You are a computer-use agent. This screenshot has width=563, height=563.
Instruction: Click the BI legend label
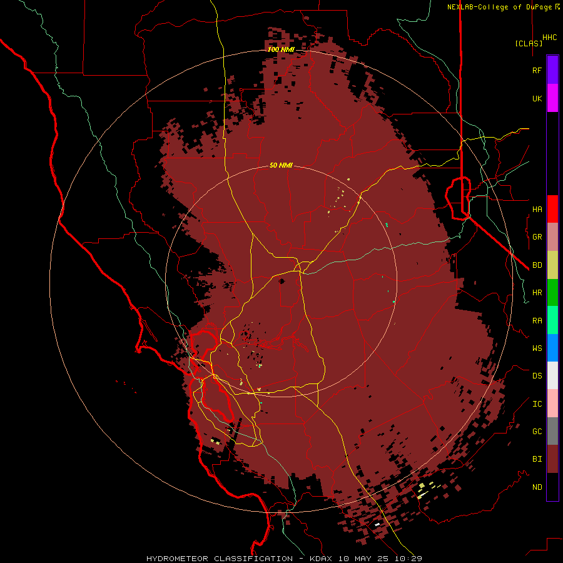tap(537, 459)
